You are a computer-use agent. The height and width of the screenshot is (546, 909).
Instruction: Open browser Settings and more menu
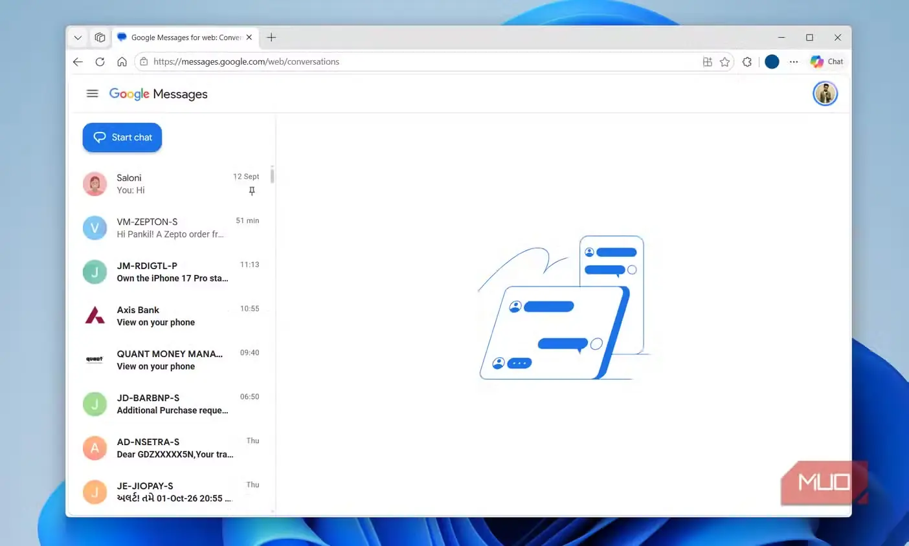pyautogui.click(x=794, y=61)
